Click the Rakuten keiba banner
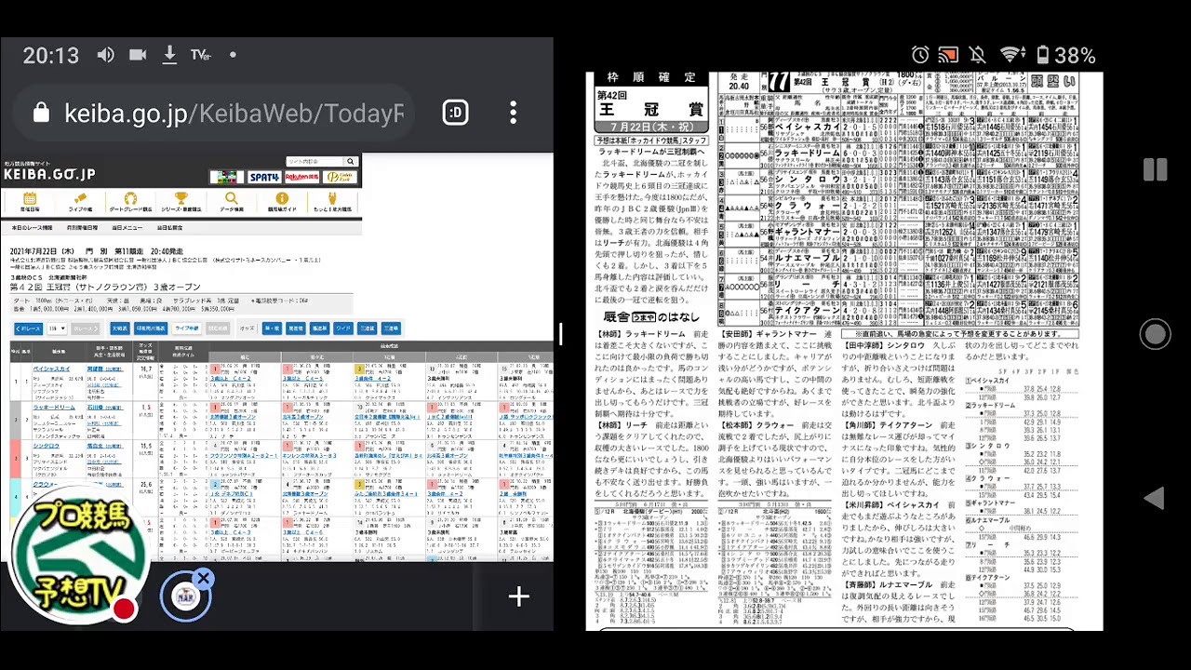The height and width of the screenshot is (670, 1191). [301, 177]
